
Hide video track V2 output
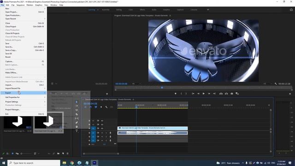[x=102, y=125]
